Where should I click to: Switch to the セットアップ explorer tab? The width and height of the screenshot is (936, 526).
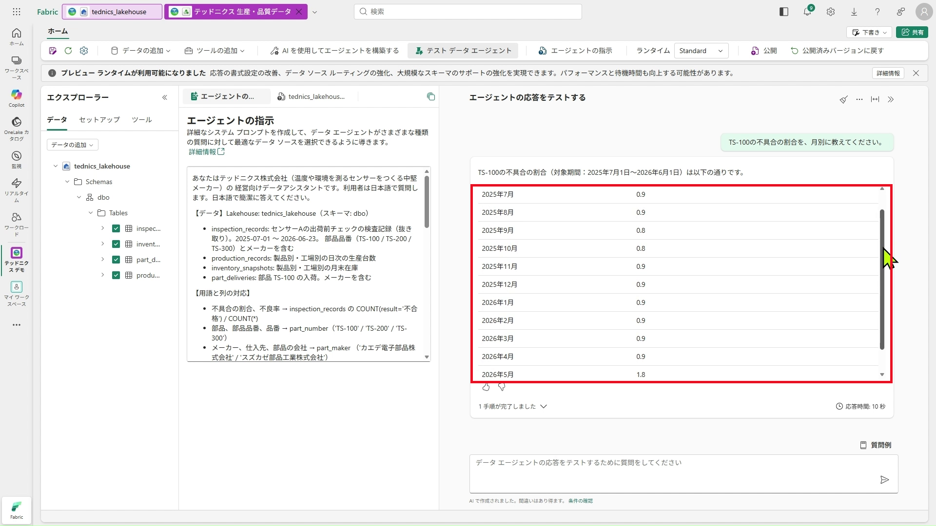point(99,120)
